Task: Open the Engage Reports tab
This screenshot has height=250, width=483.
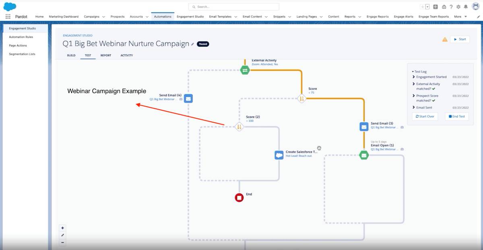Action: 378,16
